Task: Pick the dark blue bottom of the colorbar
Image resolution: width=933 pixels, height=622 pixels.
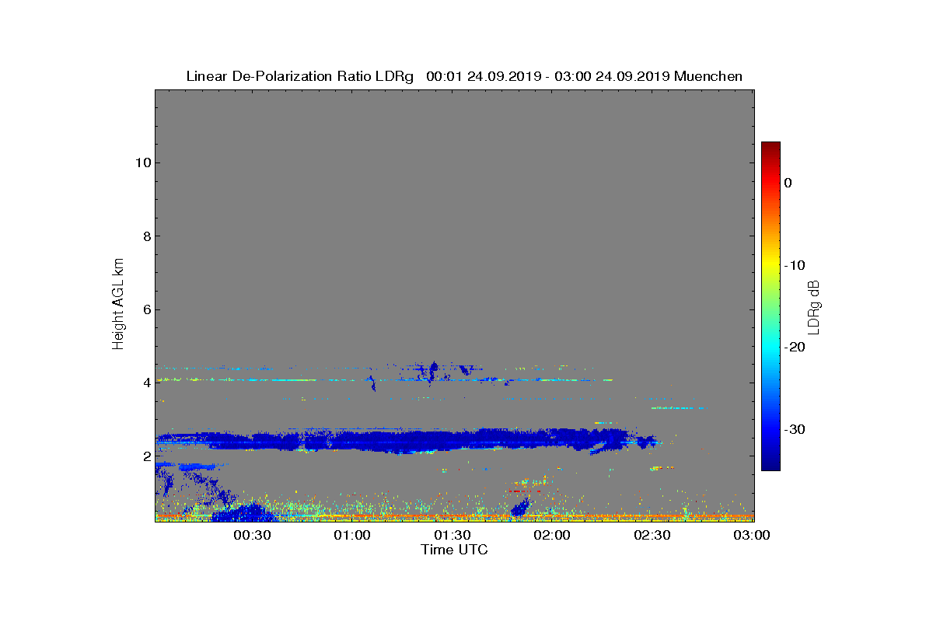Action: pos(771,464)
